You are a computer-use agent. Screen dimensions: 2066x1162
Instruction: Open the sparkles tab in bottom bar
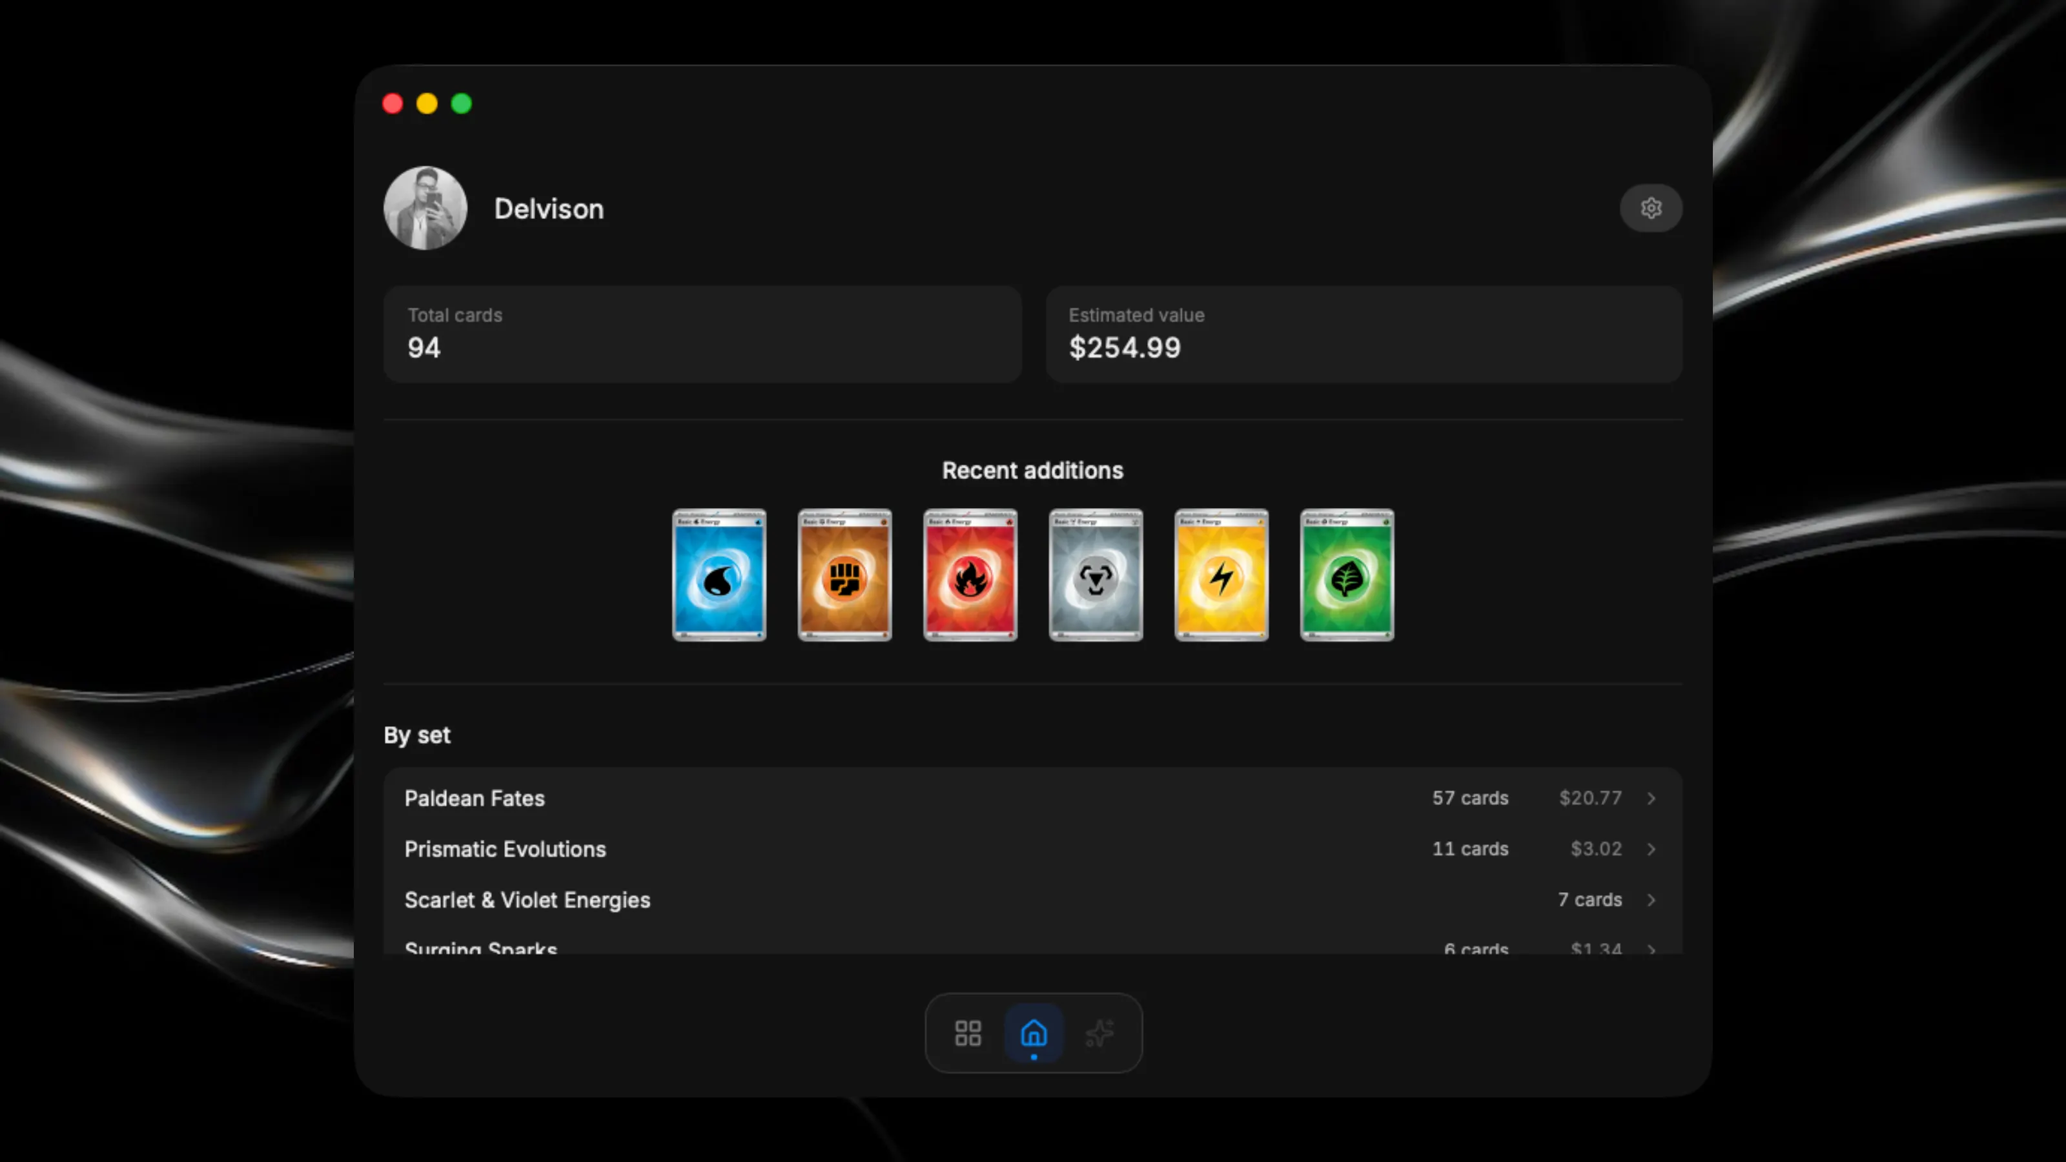[x=1099, y=1033]
